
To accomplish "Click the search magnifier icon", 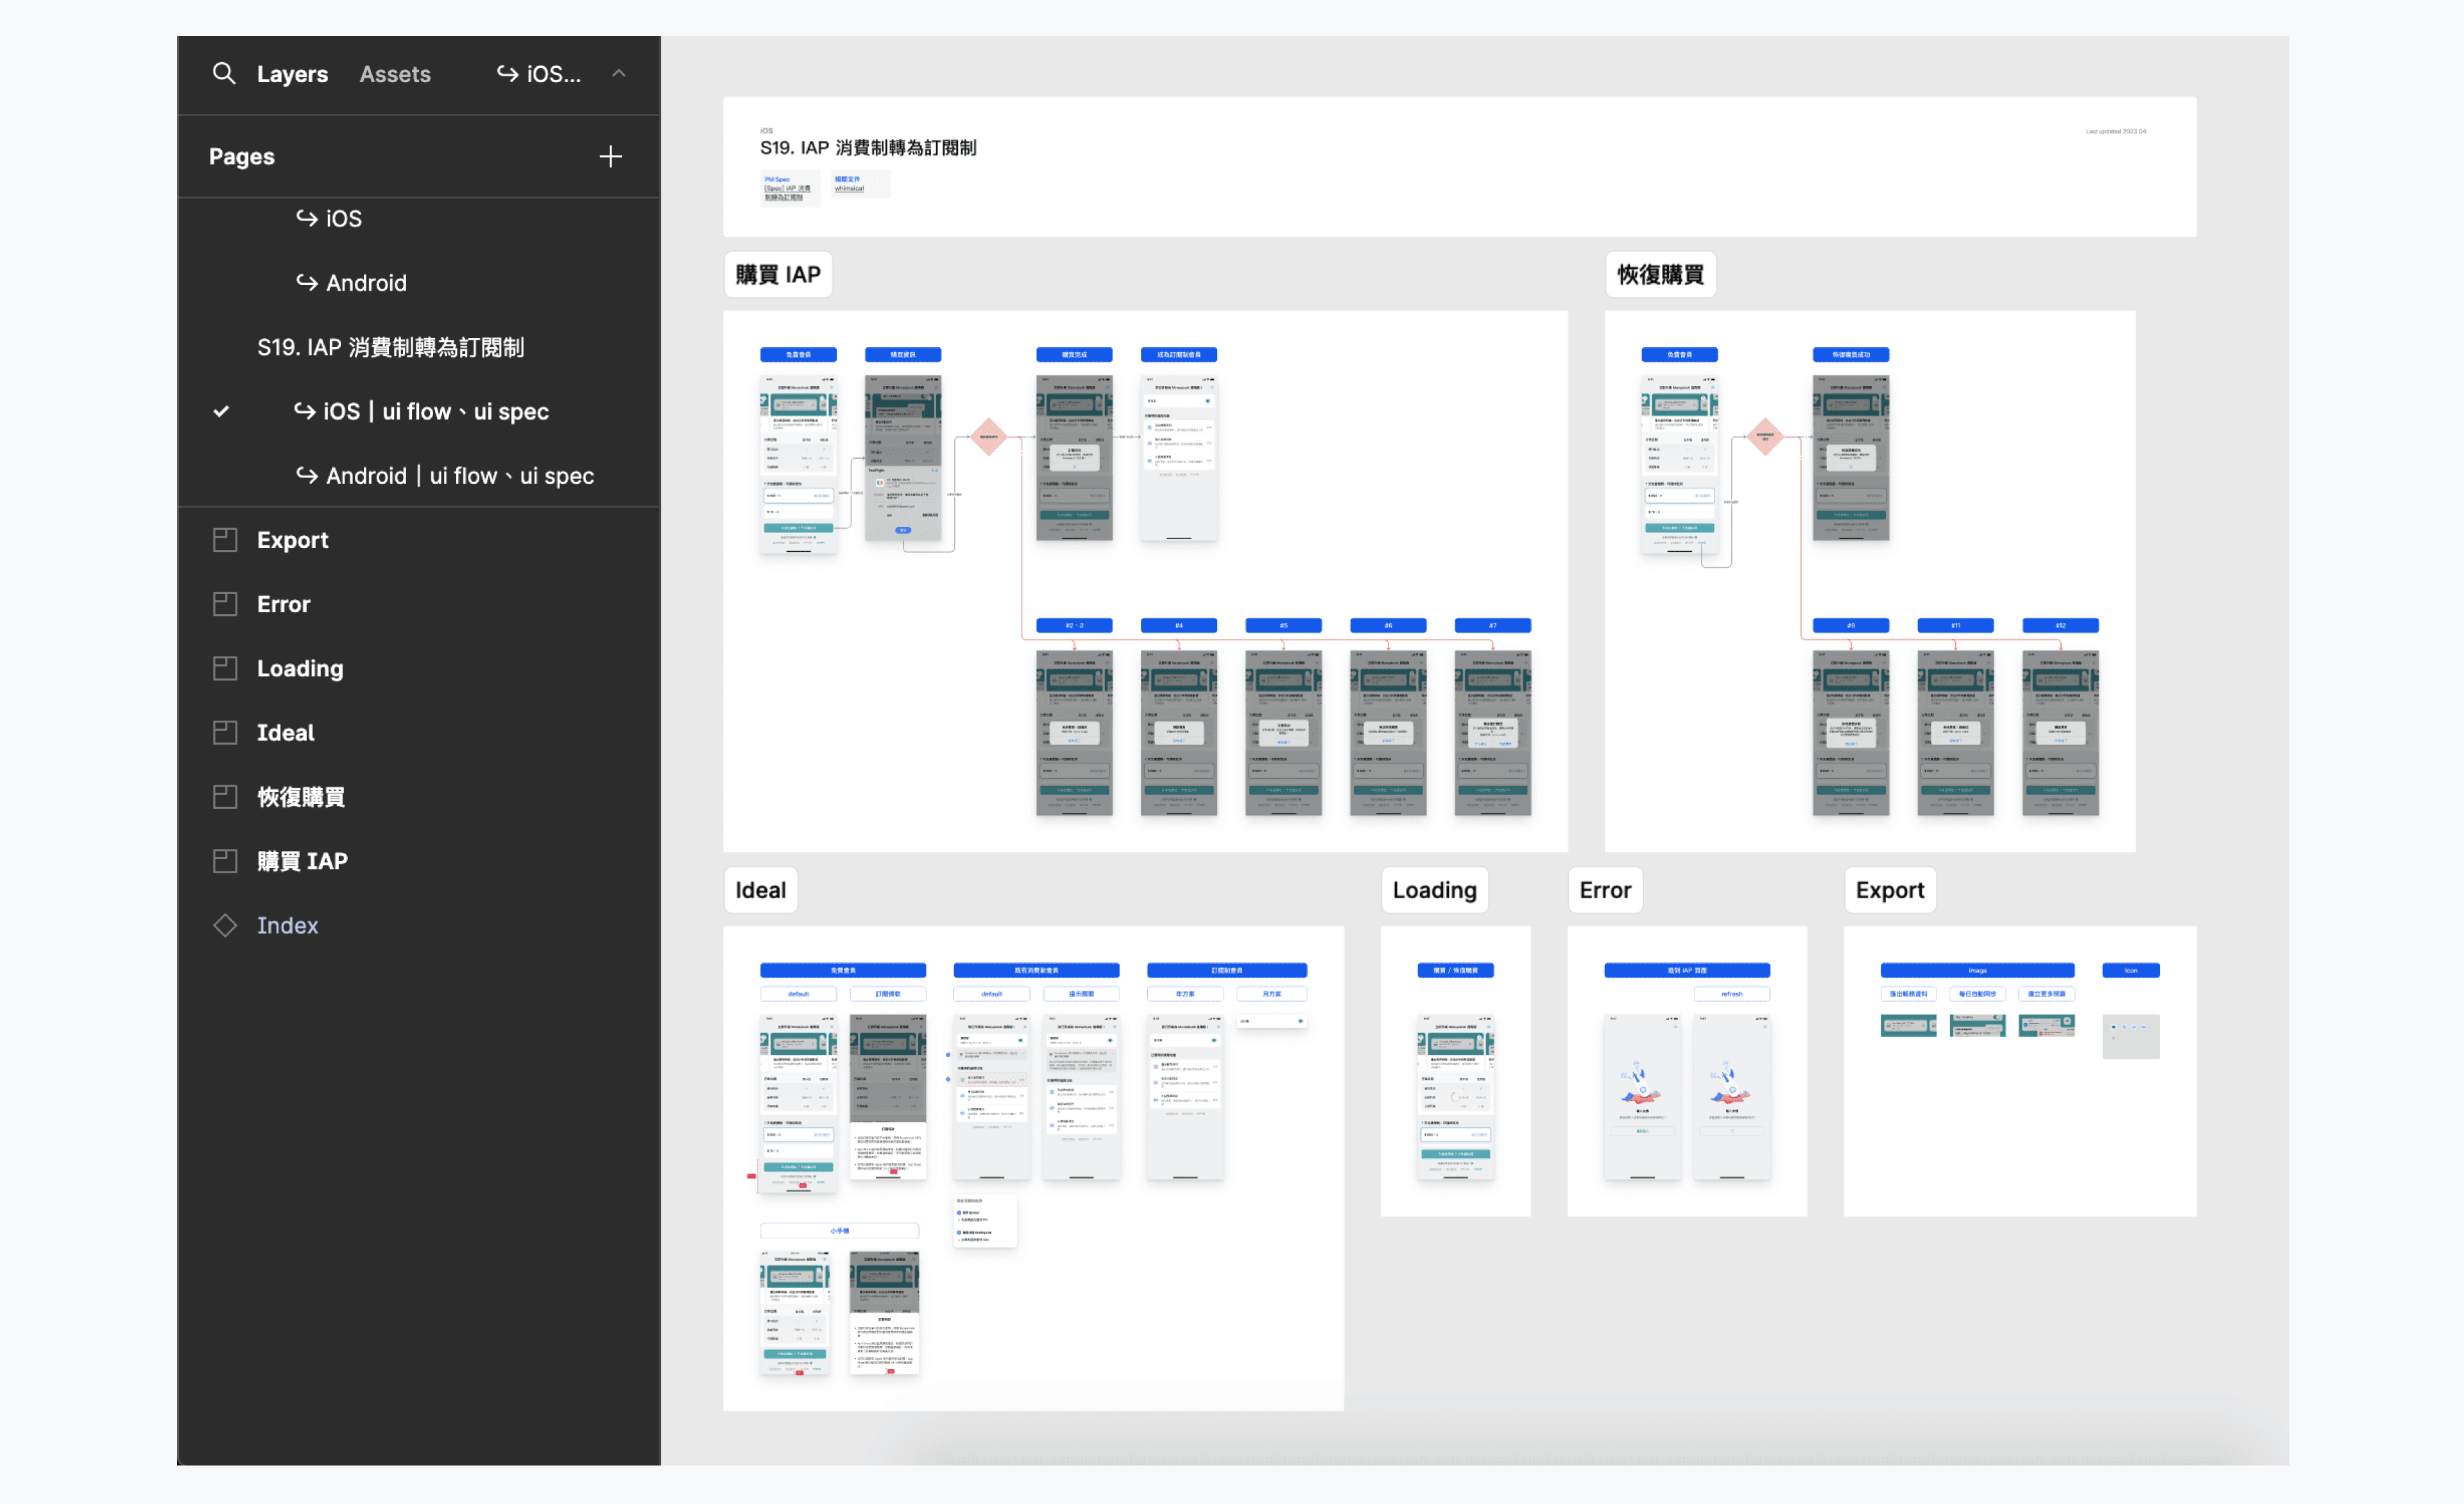I will click(x=223, y=73).
